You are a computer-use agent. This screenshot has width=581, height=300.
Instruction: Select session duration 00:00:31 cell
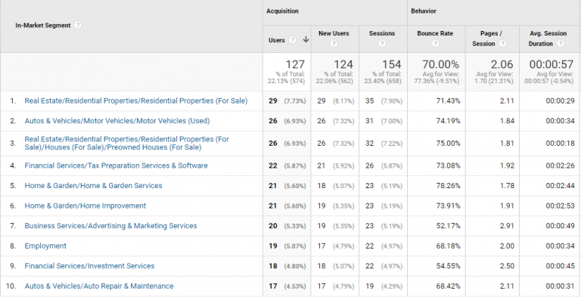(x=560, y=286)
